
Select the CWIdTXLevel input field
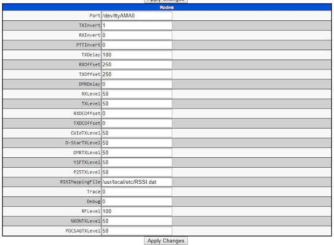point(137,133)
